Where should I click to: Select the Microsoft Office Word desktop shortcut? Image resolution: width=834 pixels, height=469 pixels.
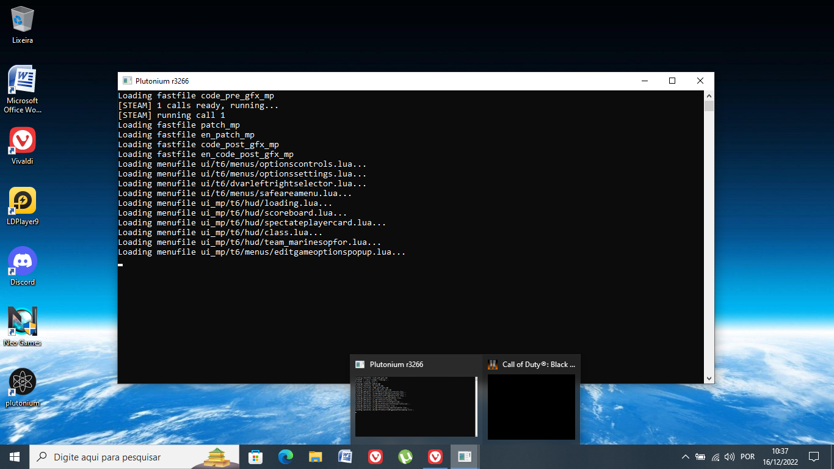(23, 89)
